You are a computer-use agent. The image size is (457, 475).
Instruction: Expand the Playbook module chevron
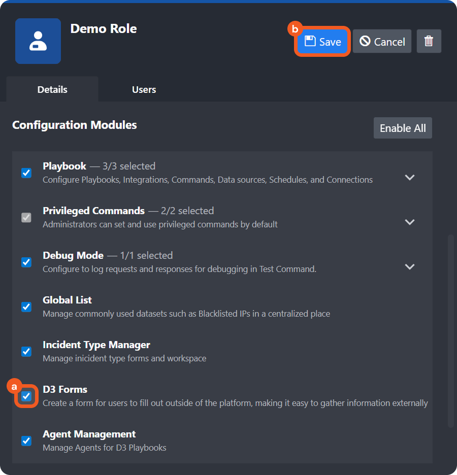pos(410,178)
